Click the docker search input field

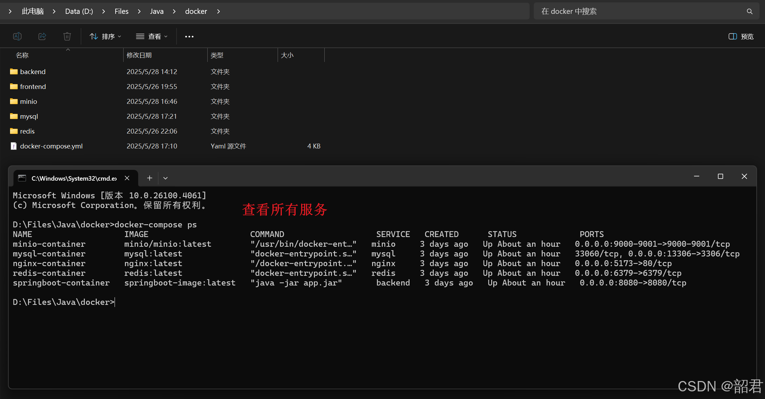point(640,11)
